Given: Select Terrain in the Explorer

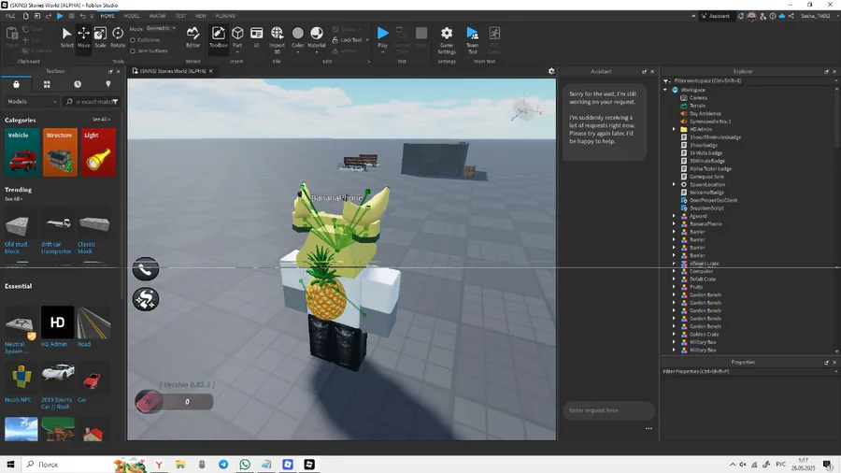Looking at the screenshot, I should [697, 106].
